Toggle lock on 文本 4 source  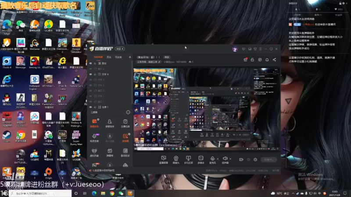95,74
